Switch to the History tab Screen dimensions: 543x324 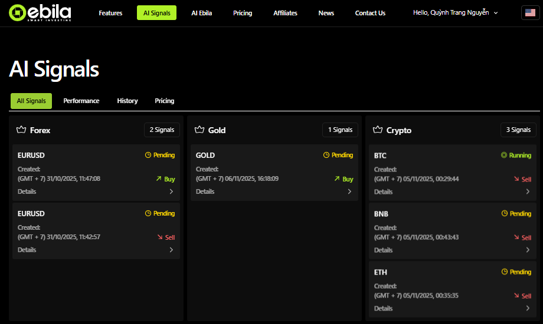(x=127, y=101)
